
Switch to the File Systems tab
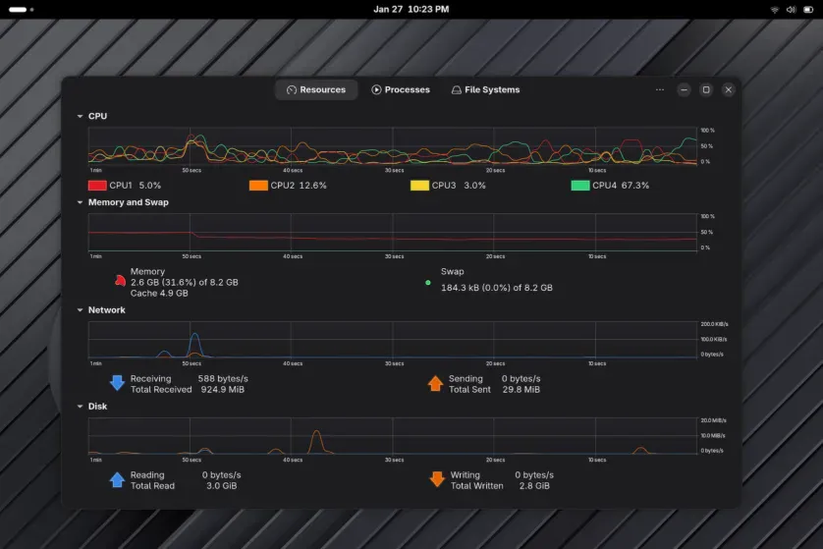(x=485, y=89)
